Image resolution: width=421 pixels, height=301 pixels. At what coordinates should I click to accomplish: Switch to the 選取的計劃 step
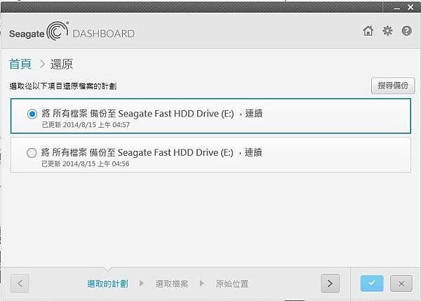coord(107,284)
